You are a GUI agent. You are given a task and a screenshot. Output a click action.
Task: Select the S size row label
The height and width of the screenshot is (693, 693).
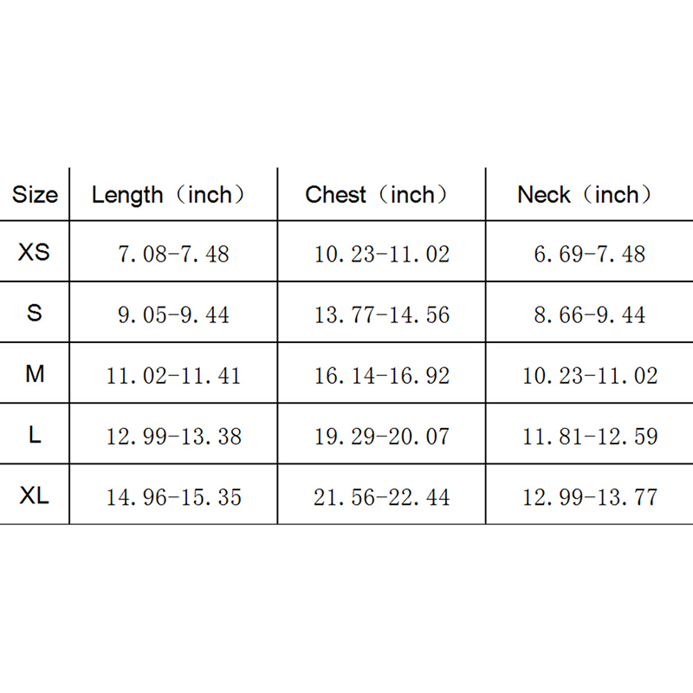[x=35, y=313]
